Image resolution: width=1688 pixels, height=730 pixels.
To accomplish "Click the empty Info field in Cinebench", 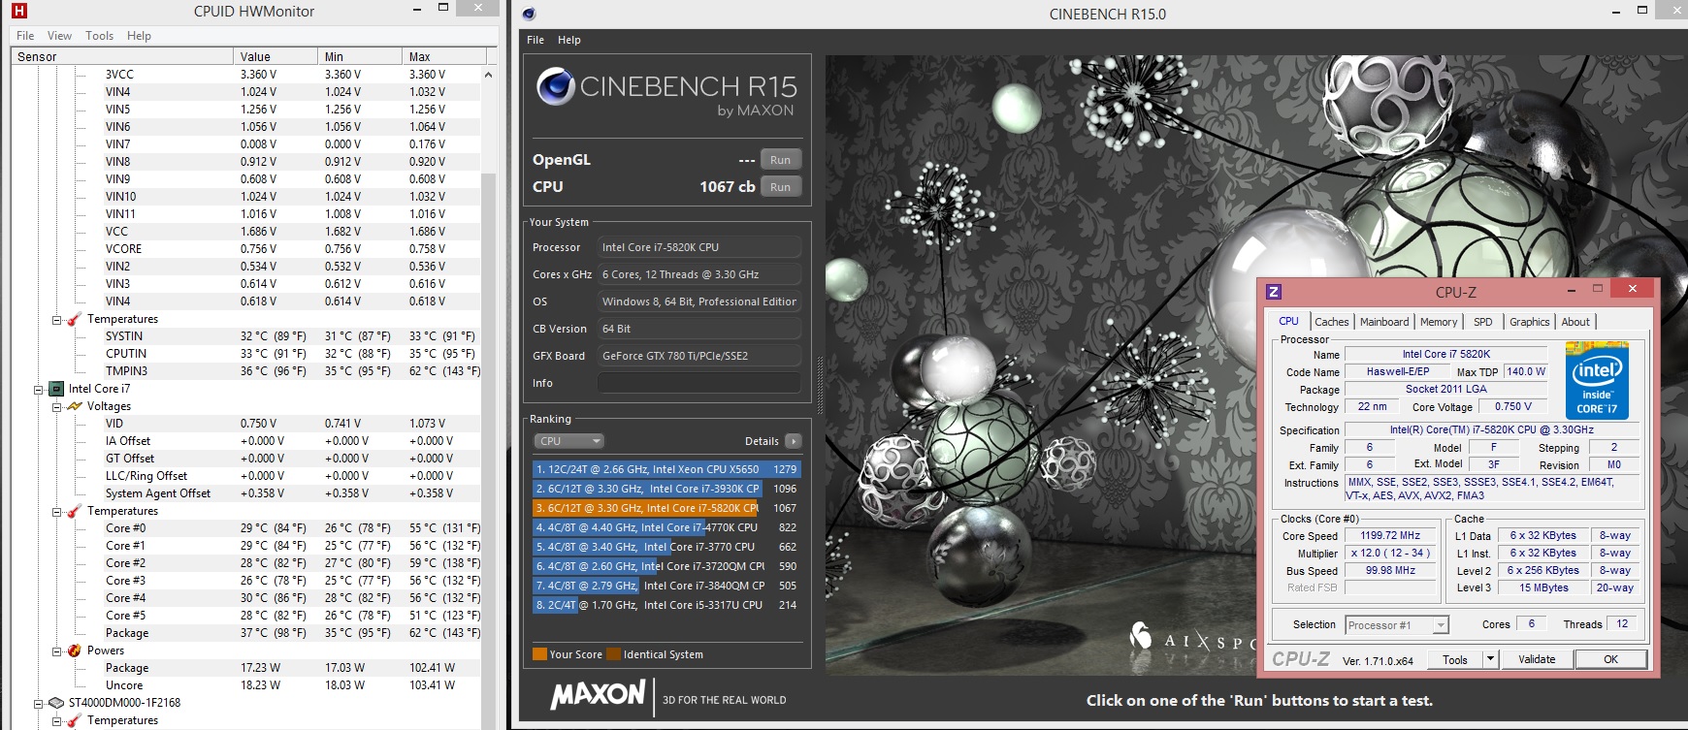I will point(698,383).
